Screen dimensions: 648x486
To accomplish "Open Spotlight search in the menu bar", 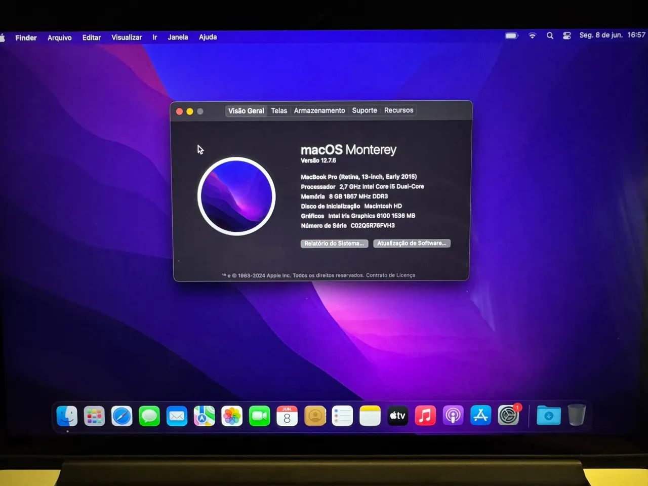I will click(550, 35).
